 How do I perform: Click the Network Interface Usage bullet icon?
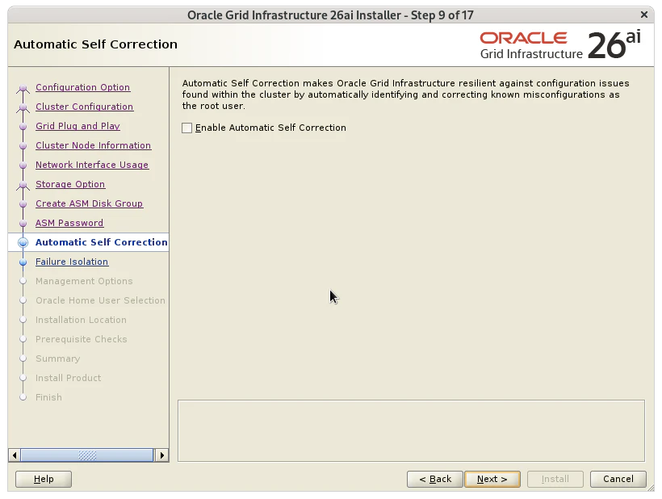click(23, 165)
